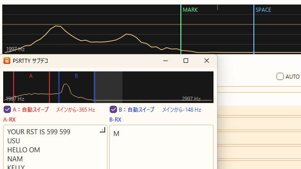The image size is (301, 169).
Task: Close the PSRTTY サブデコ window
Action: coord(207,61)
